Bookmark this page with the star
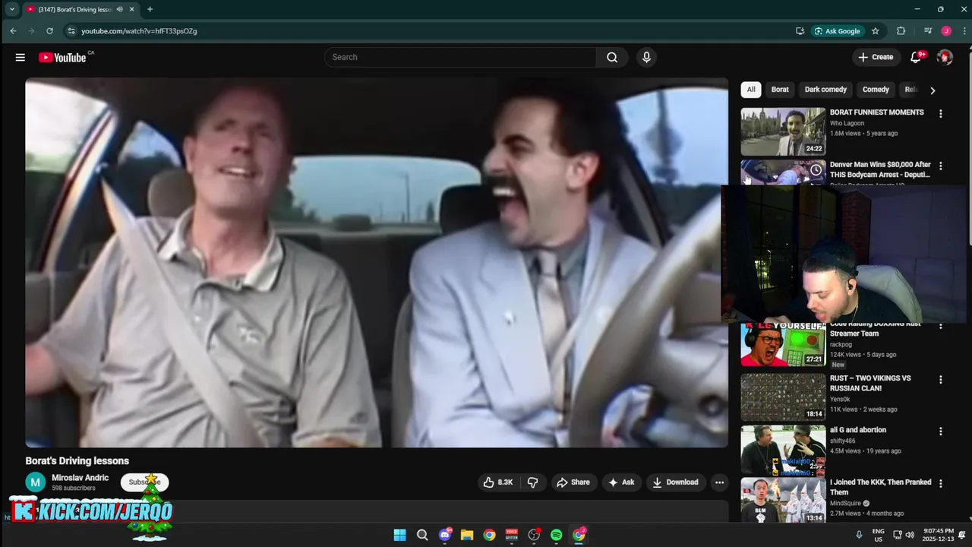Image resolution: width=972 pixels, height=547 pixels. tap(875, 31)
